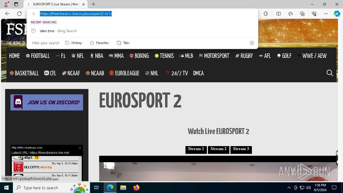Image resolution: width=343 pixels, height=193 pixels.
Task: Go to the NCAAB section
Action: click(x=95, y=73)
